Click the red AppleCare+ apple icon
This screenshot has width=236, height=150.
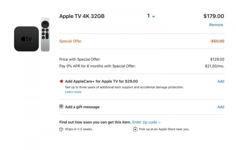(x=61, y=81)
